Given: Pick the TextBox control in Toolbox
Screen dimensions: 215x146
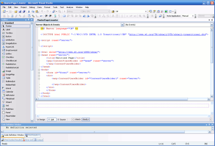Looking at the screenshot, I should (9, 33).
